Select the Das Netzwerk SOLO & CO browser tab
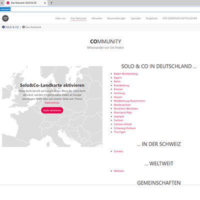Screen dimensions: 200x200 (26, 3)
